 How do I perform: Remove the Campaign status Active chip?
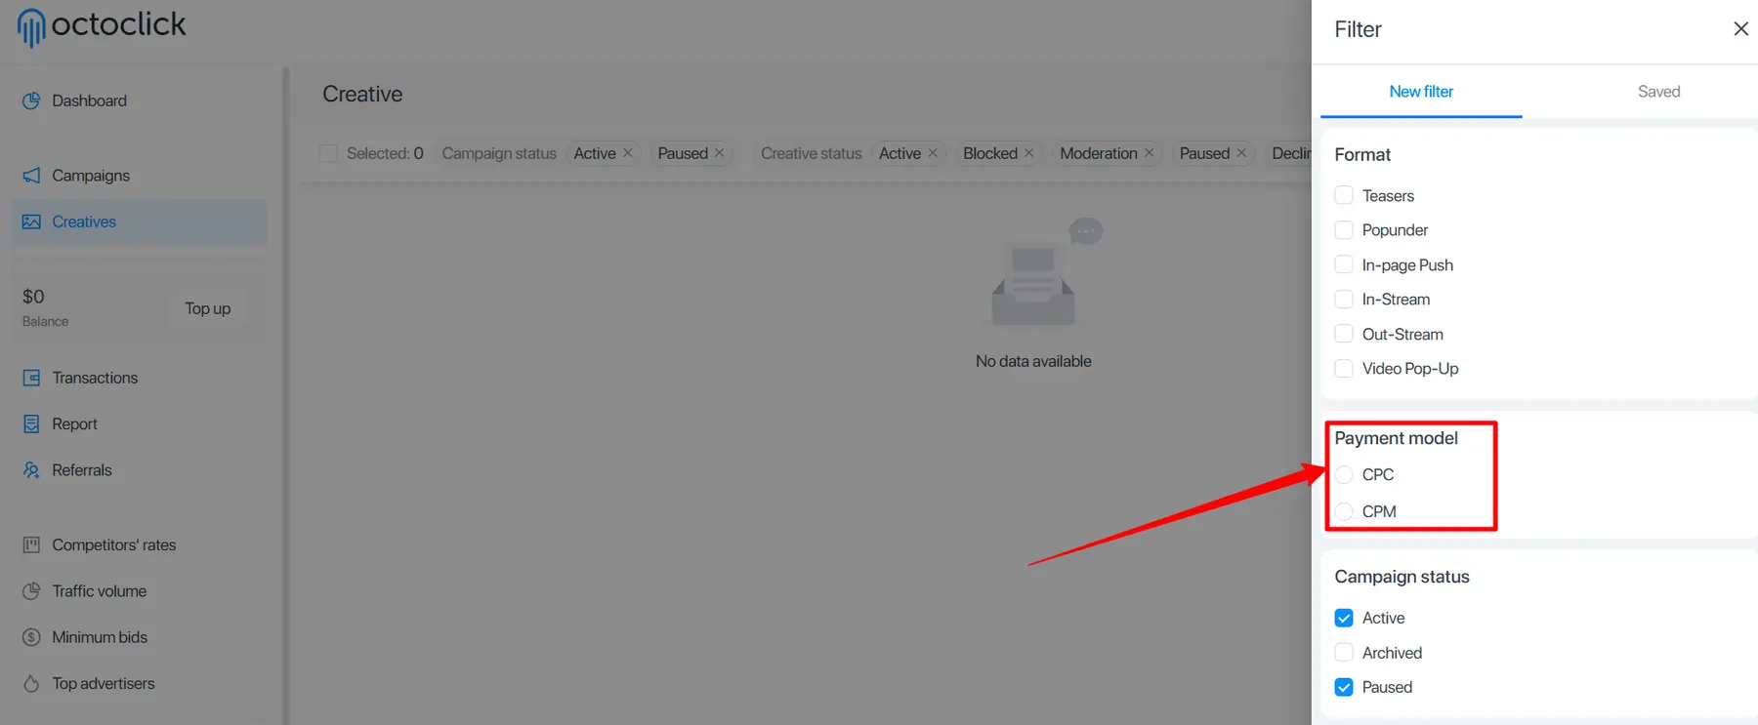pyautogui.click(x=628, y=153)
